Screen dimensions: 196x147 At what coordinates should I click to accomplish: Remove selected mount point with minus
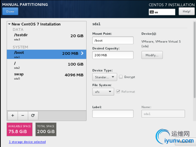coord(23,116)
